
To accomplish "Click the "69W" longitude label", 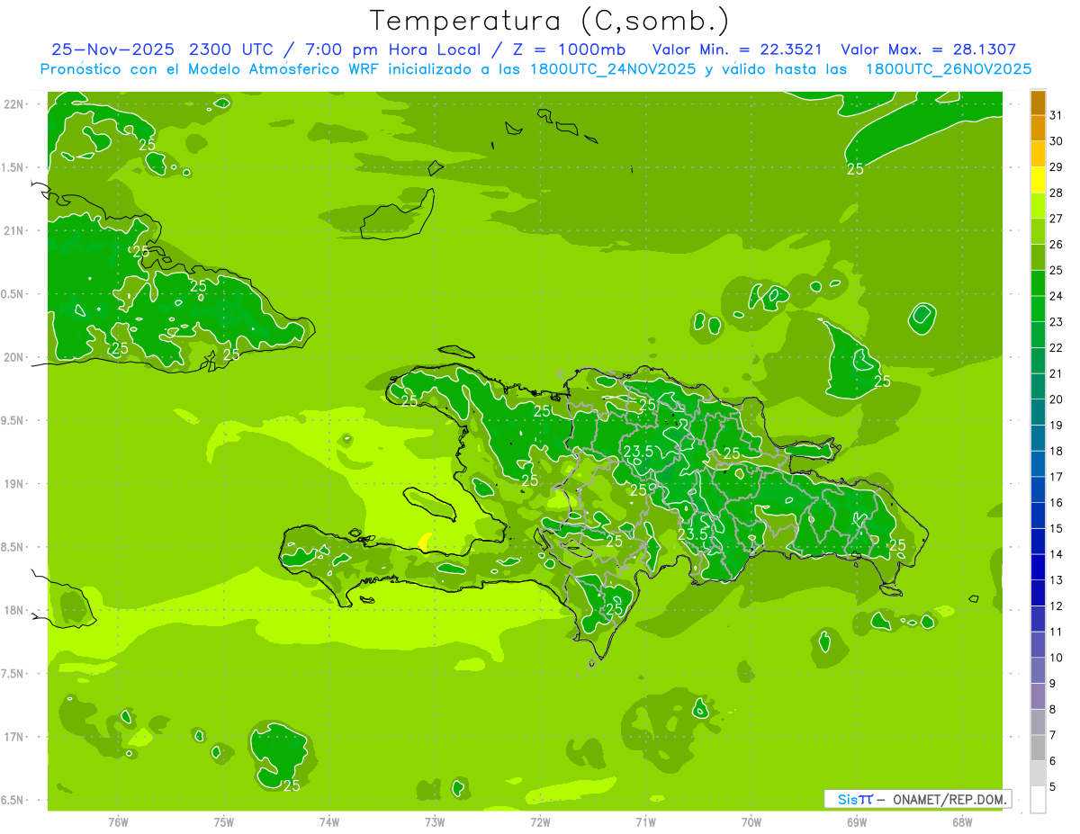I will pos(857,822).
